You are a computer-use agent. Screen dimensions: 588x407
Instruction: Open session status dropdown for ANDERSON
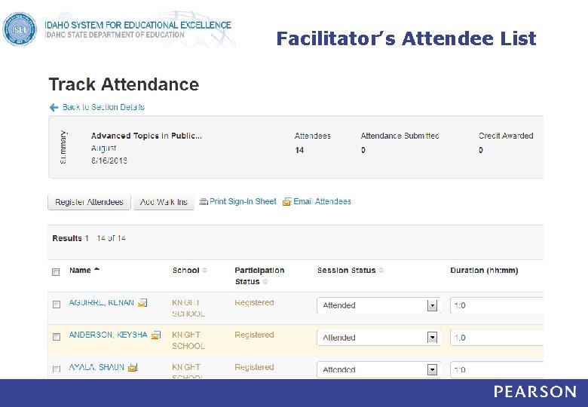click(378, 338)
